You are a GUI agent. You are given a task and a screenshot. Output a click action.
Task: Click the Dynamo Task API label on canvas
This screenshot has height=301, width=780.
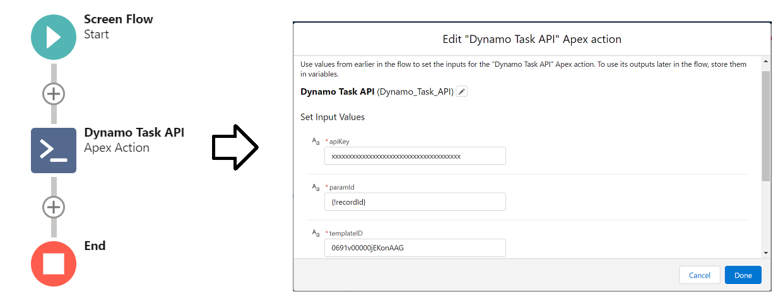pos(134,133)
